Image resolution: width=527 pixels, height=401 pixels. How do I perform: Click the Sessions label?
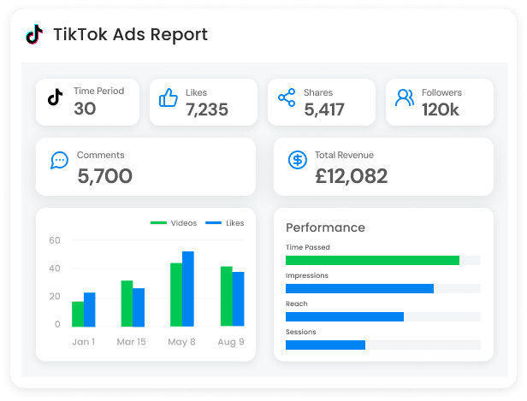pyautogui.click(x=301, y=332)
